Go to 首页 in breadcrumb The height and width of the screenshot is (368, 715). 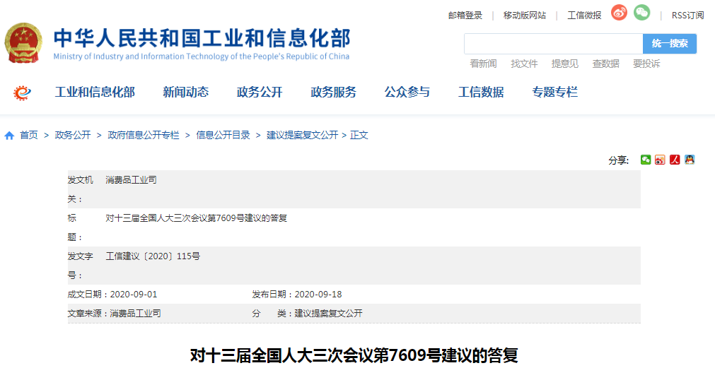(x=29, y=136)
